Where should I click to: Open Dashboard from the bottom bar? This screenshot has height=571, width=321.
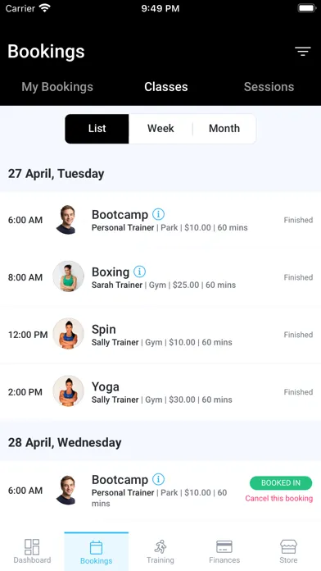pos(32,551)
